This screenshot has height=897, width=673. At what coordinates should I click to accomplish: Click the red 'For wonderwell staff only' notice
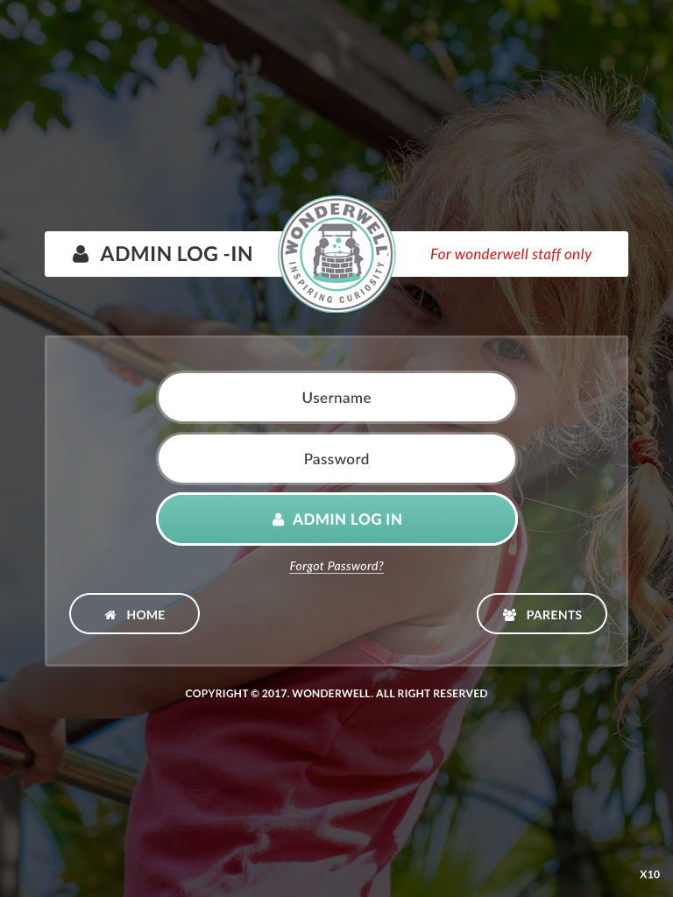coord(511,254)
